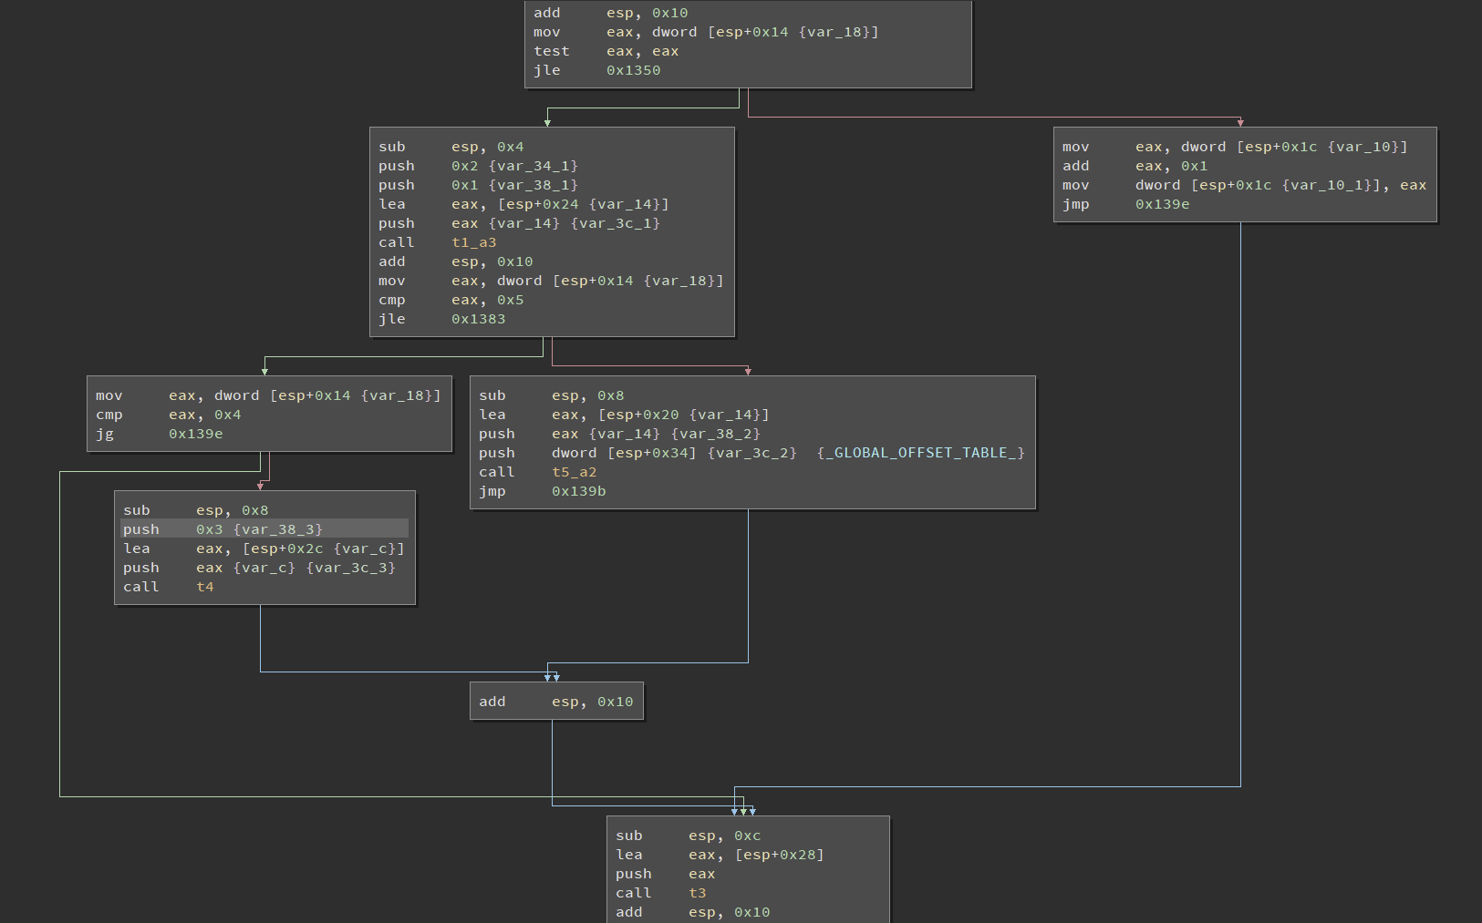Click 'lea eax, [esp+0x20 {var_14}]' line
Image resolution: width=1482 pixels, height=923 pixels.
pos(625,415)
